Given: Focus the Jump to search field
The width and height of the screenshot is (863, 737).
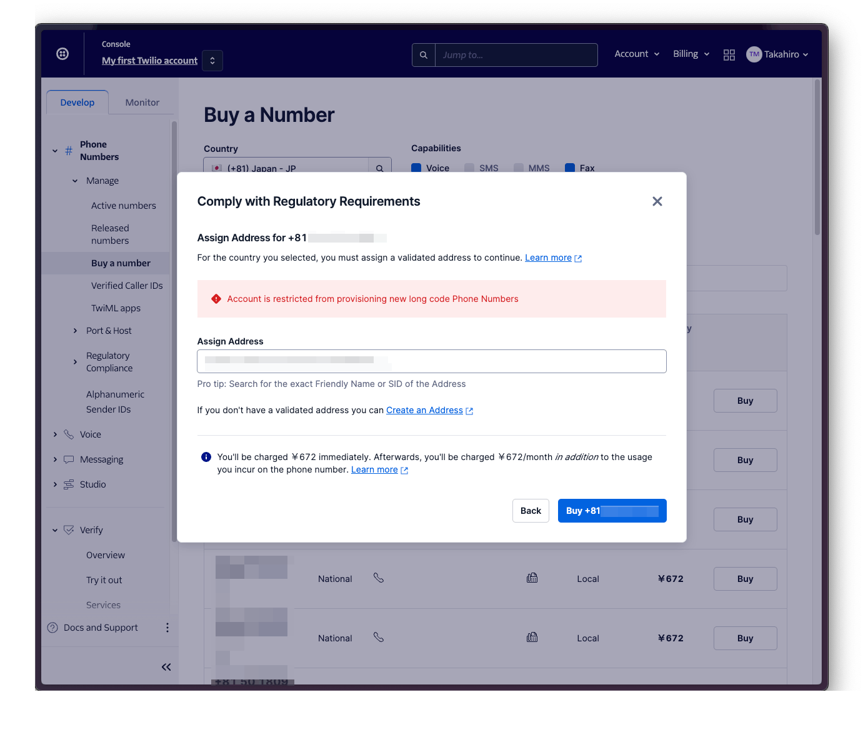Looking at the screenshot, I should click(516, 55).
